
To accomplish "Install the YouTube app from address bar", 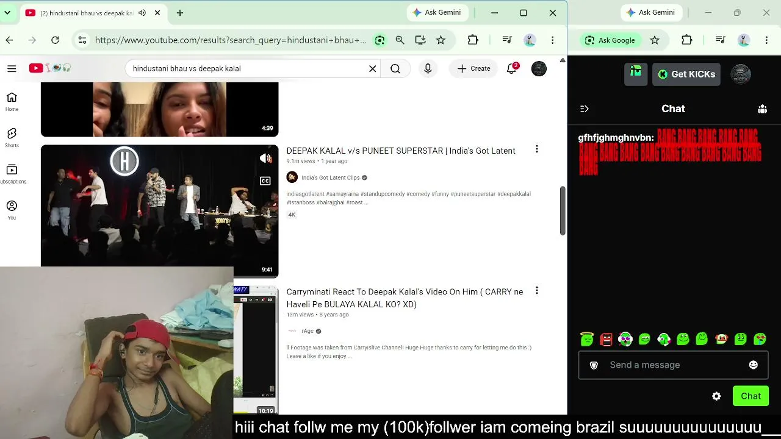I will click(420, 40).
